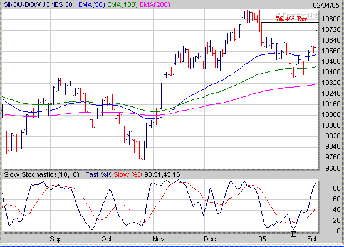344x247 pixels.
Task: Select the EMA(200) legend label
Action: 155,4
